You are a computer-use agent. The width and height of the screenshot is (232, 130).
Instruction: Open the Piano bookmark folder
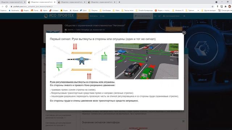point(116,10)
